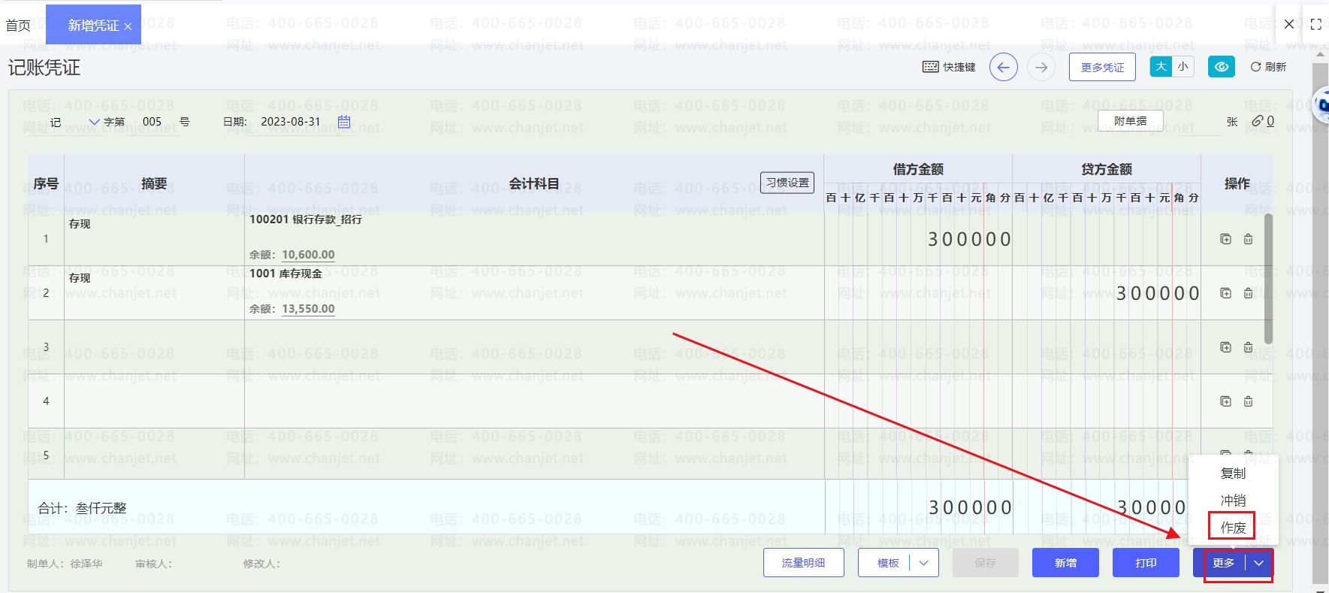Screen dimensions: 1329x593
Task: Select 复制 from the more menu
Action: (x=1233, y=473)
